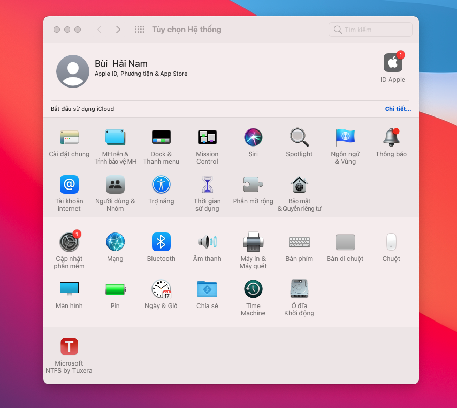457x408 pixels.
Task: Open Phần mở rộng extensions pane
Action: coord(253,184)
